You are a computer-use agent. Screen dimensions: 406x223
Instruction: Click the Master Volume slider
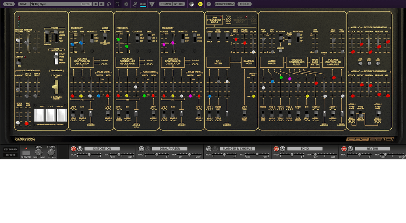coord(18,40)
